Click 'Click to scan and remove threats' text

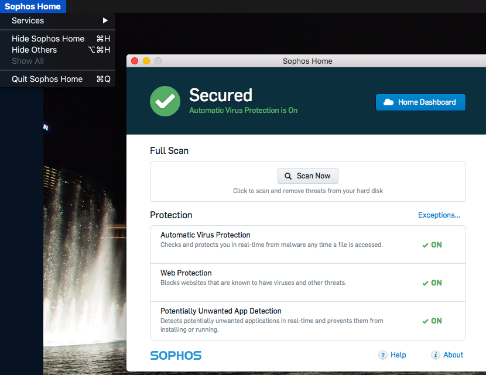[308, 191]
